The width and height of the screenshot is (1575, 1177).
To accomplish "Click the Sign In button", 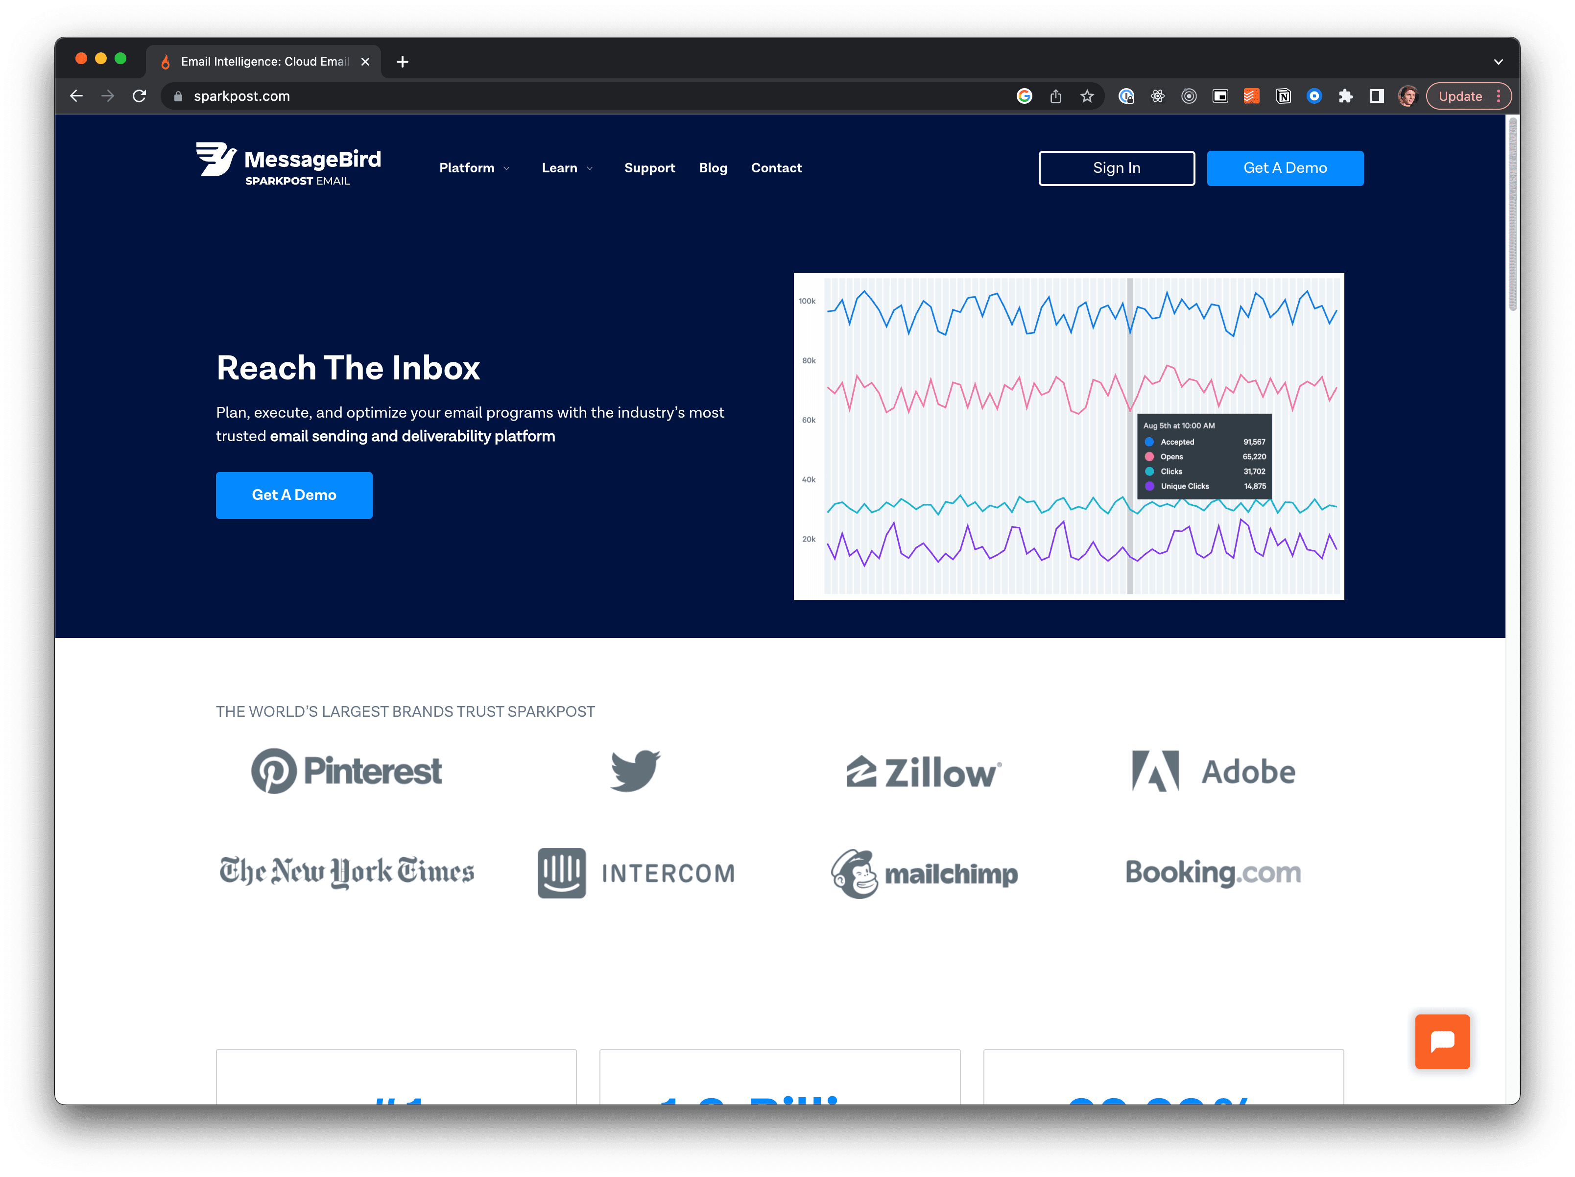I will [1117, 168].
